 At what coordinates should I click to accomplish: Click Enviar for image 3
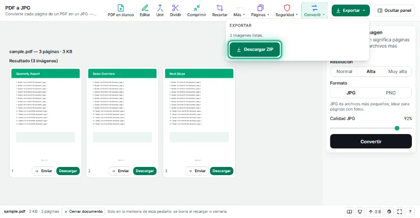197,171
